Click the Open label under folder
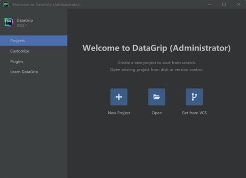This screenshot has height=178, width=246. pos(157,113)
